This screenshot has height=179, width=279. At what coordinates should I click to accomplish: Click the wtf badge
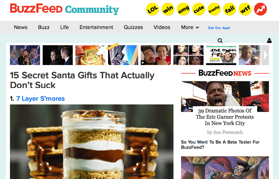[x=245, y=9]
